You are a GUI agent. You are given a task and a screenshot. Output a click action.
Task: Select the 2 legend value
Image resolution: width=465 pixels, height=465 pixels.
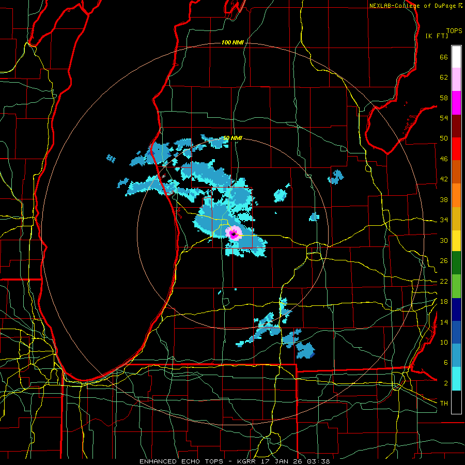(445, 383)
